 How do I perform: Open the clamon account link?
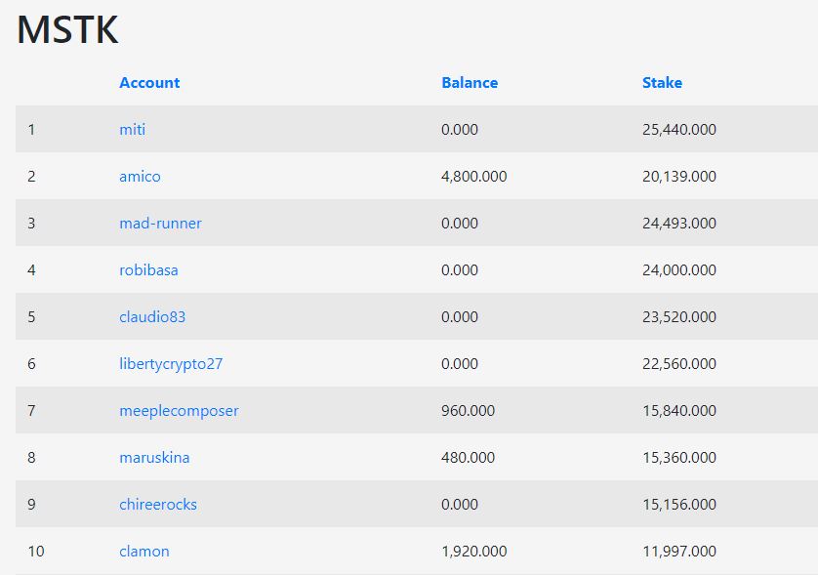[x=144, y=552]
